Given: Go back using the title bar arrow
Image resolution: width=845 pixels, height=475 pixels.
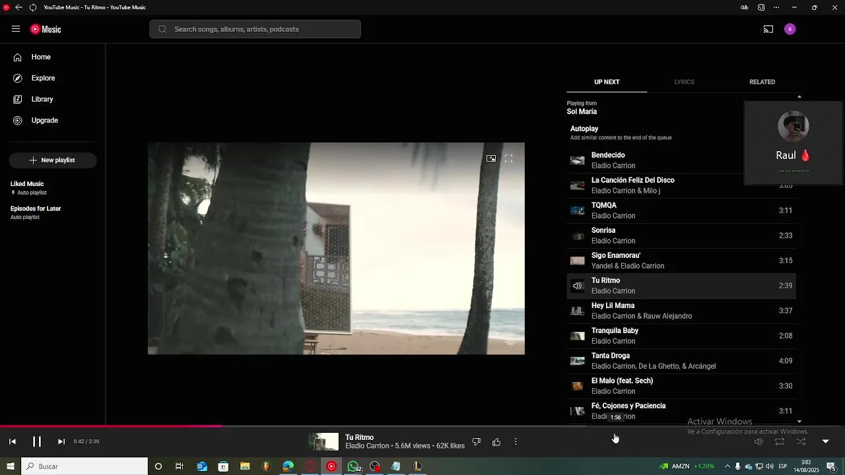Looking at the screenshot, I should pyautogui.click(x=18, y=7).
